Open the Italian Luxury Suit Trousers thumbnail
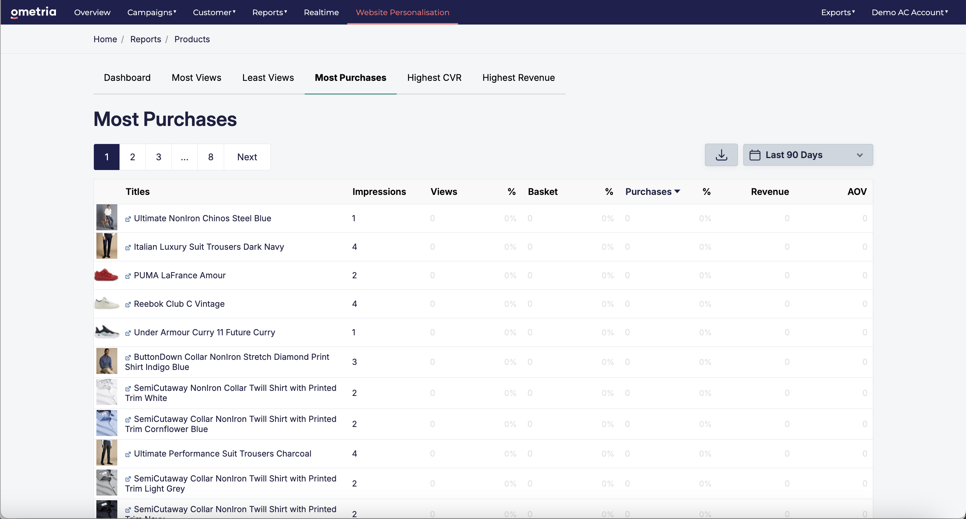The width and height of the screenshot is (966, 519). coord(106,246)
